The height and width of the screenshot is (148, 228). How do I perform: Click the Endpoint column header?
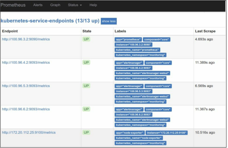pos(10,31)
